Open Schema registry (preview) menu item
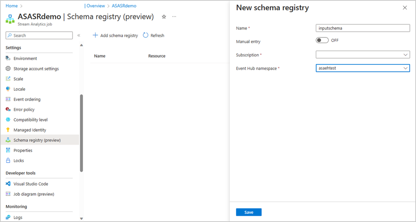The image size is (416, 222). pyautogui.click(x=37, y=140)
